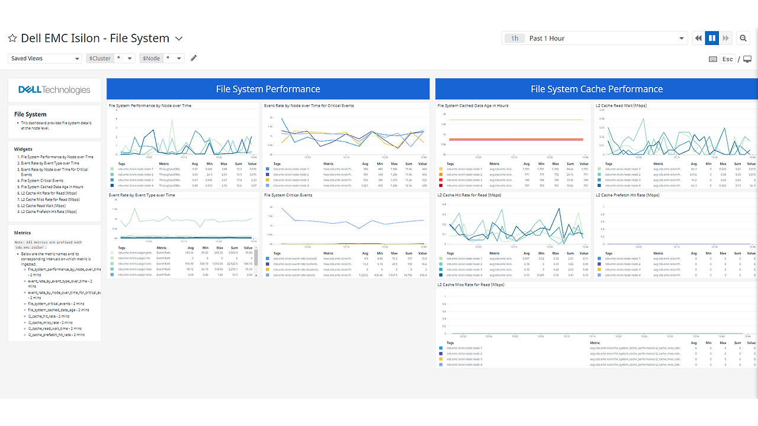The width and height of the screenshot is (758, 426).
Task: Click node-1 yellow swatch in Cached Data Age legend
Action: coord(441,169)
